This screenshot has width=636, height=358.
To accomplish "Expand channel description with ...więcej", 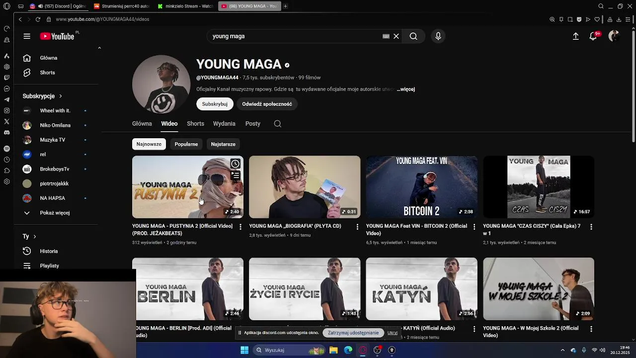I will 406,89.
